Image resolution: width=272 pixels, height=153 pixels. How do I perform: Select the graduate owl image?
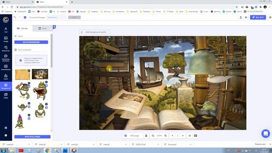pos(23,91)
